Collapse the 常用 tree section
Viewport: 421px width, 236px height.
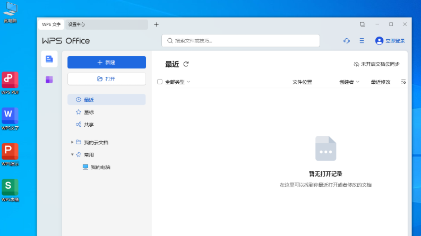tap(72, 155)
